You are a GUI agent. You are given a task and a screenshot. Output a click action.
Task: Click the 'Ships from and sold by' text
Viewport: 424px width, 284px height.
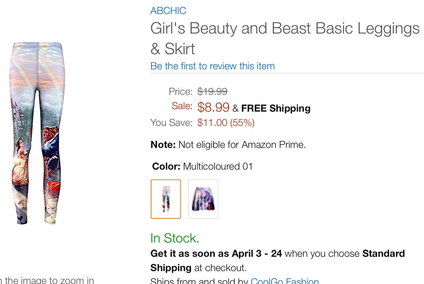199,281
